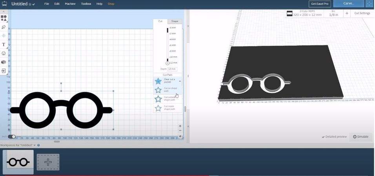Click the Import file icon
The image size is (375, 176).
(4, 71)
